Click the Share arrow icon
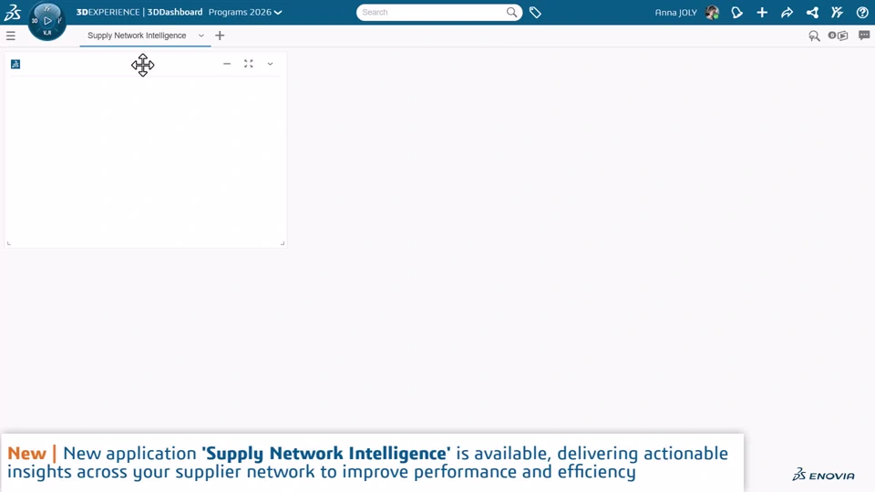The height and width of the screenshot is (492, 875). (787, 12)
